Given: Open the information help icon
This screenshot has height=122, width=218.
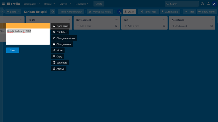Looking at the screenshot, I should point(202,4).
